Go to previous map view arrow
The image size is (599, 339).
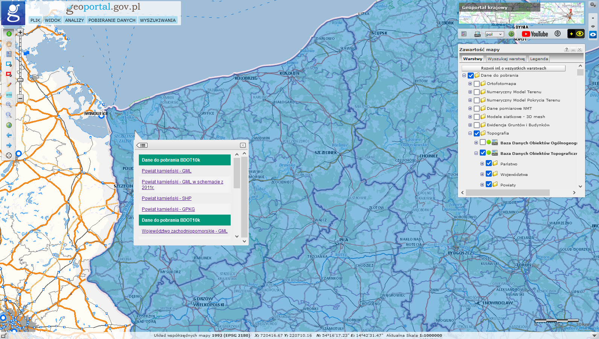click(x=9, y=135)
